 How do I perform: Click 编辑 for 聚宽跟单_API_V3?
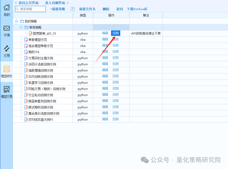tap(105, 33)
